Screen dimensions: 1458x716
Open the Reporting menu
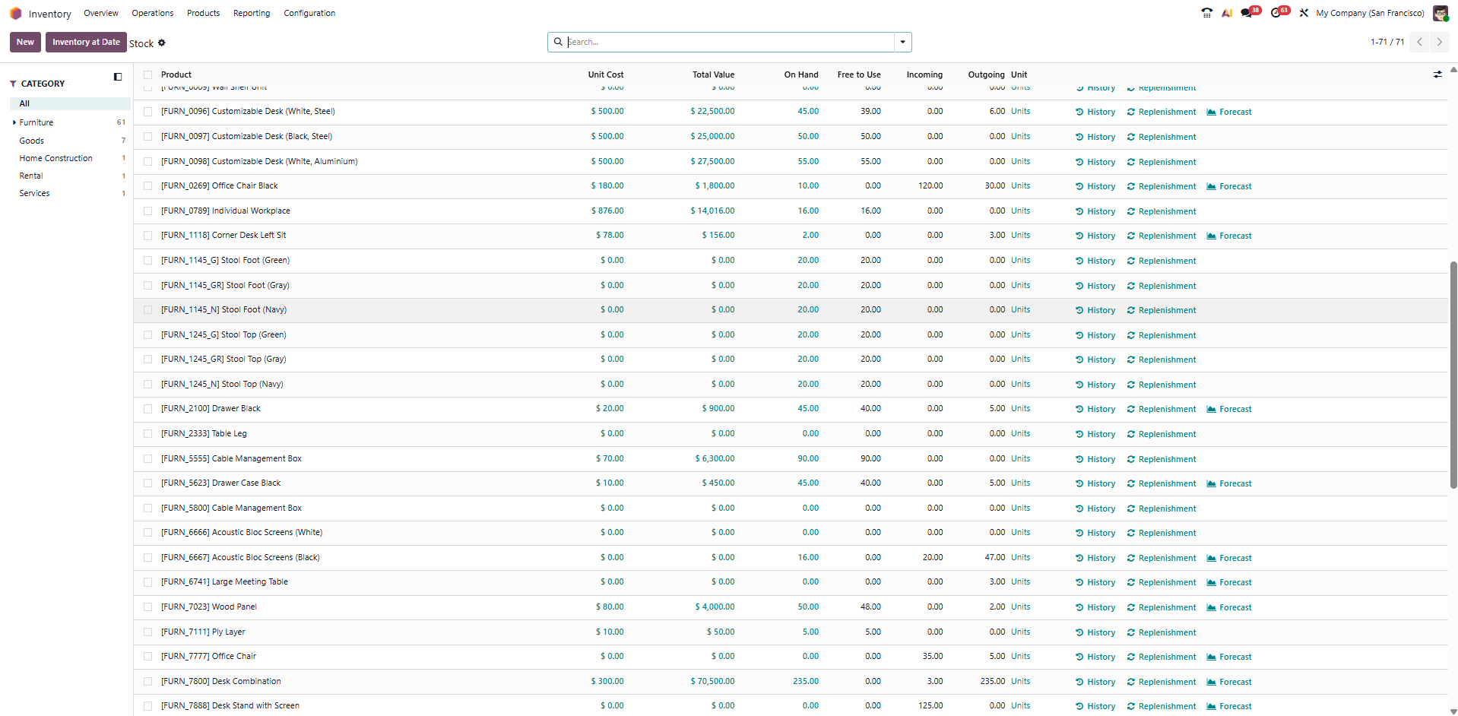[x=251, y=13]
